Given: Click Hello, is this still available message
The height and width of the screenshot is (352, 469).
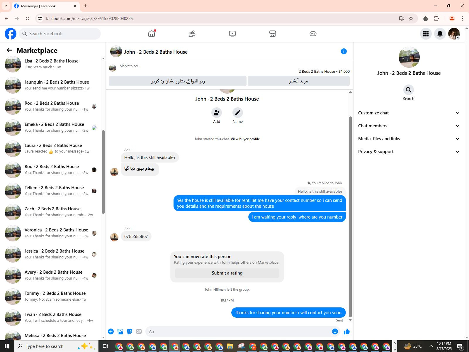Looking at the screenshot, I should click(x=150, y=158).
